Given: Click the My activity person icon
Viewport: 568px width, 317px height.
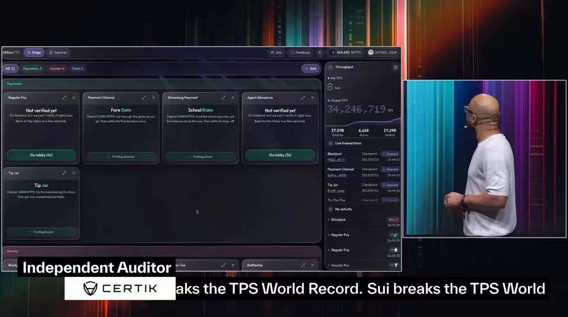Looking at the screenshot, I should [330, 209].
